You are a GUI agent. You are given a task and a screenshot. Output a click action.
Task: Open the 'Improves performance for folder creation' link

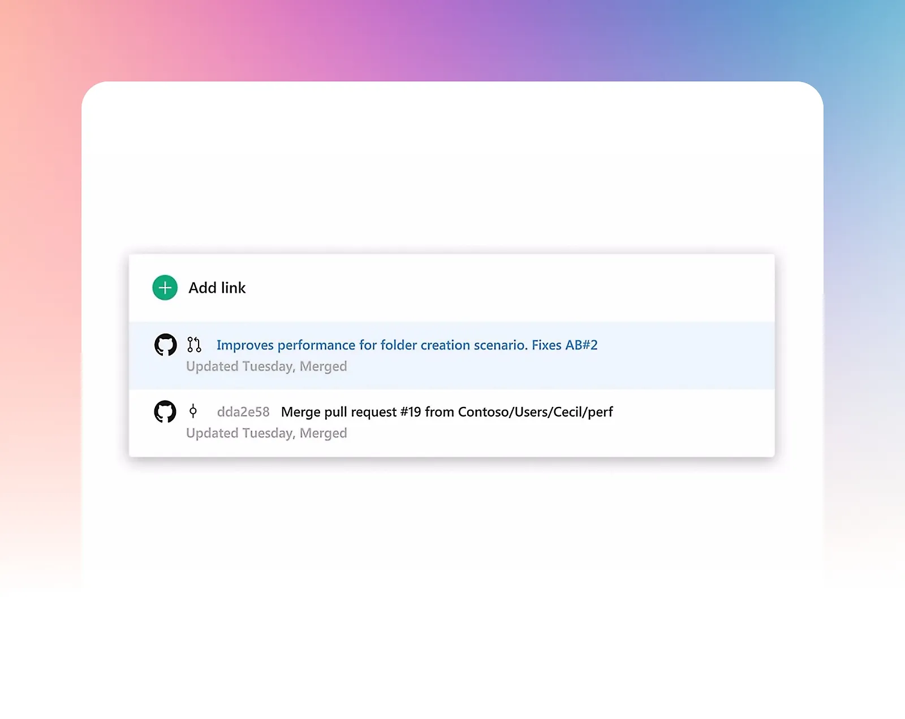[407, 345]
